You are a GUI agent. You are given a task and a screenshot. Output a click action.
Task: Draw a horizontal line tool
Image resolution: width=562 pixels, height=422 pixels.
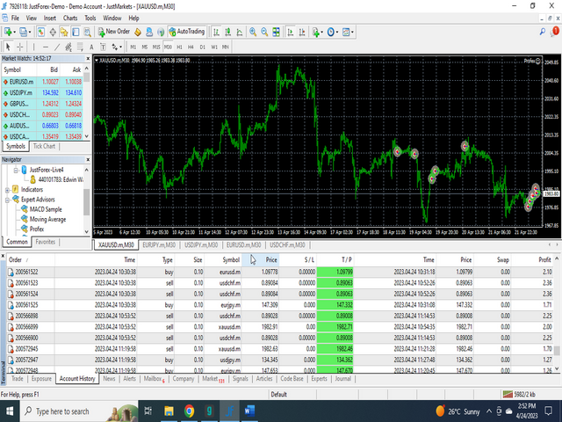pos(46,47)
